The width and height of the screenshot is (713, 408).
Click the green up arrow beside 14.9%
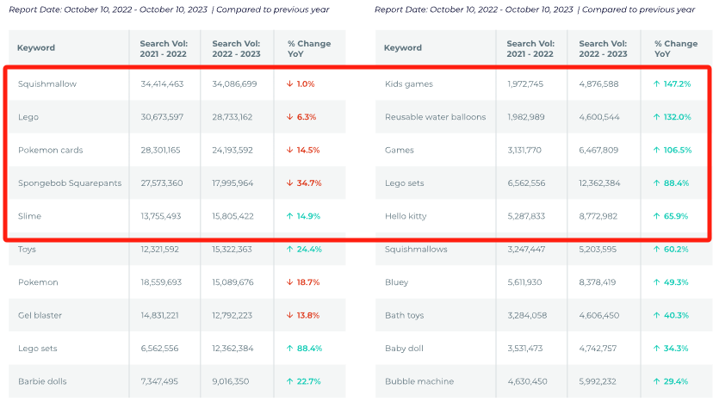[x=289, y=216]
